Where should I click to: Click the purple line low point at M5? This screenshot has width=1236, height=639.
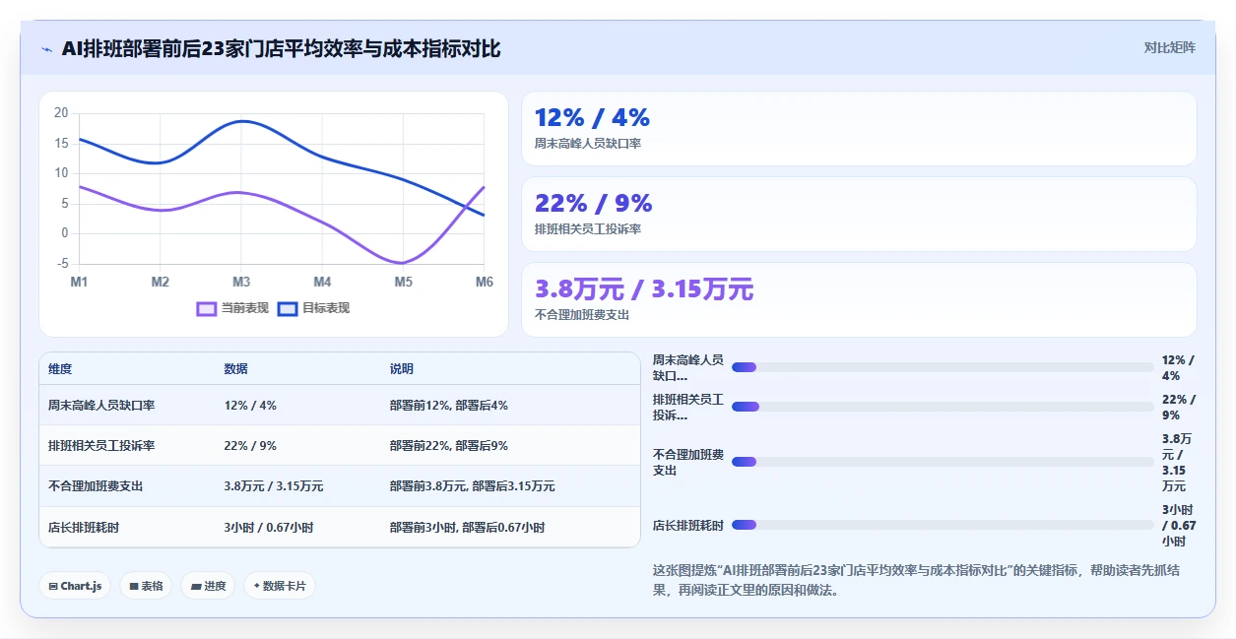(x=402, y=263)
